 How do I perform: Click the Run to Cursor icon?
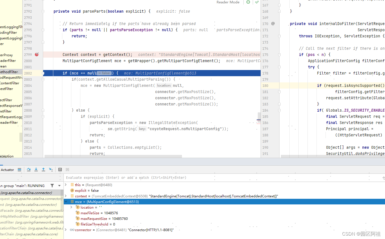click(x=51, y=170)
